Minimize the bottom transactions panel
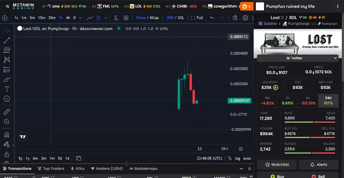The width and height of the screenshot is (344, 178). pyautogui.click(x=241, y=169)
